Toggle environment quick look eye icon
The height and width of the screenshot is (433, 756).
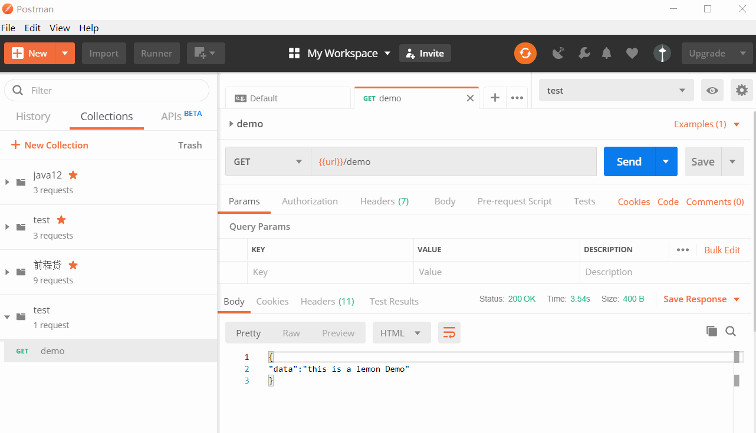(x=712, y=90)
